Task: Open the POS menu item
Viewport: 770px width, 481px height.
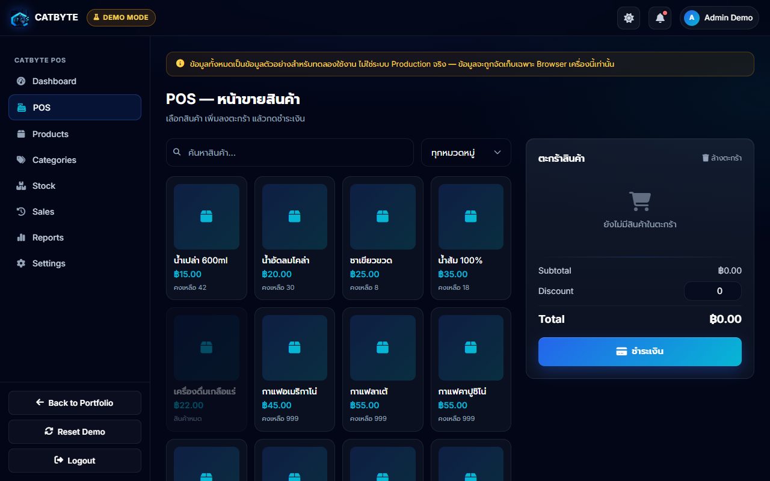Action: [x=75, y=108]
